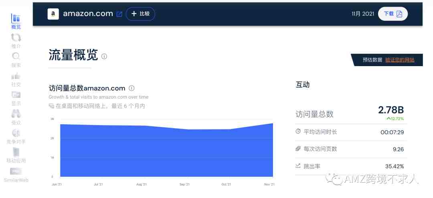Click the 2.78B total visits value
433x198 pixels.
point(391,110)
